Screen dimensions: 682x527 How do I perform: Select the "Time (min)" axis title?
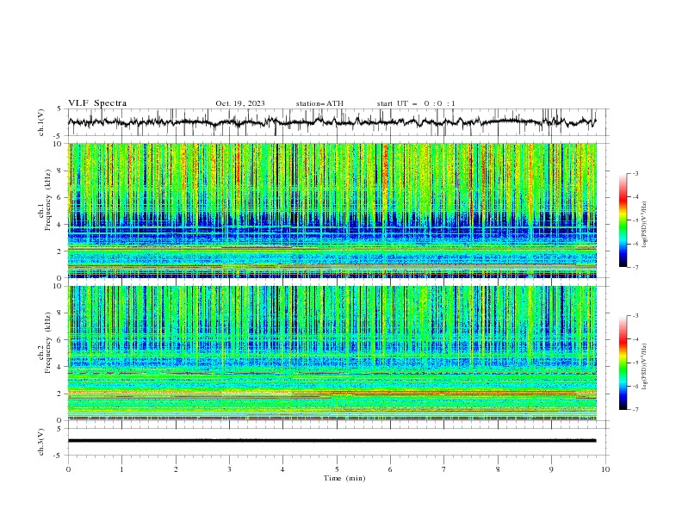point(344,478)
